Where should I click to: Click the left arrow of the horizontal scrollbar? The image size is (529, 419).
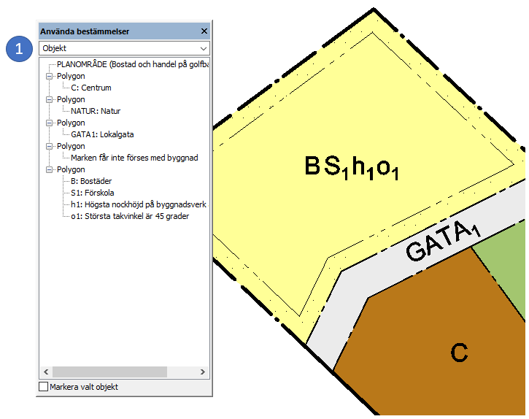(x=45, y=372)
